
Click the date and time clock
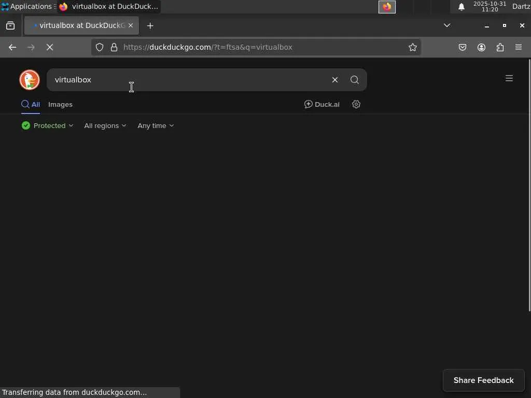pos(490,6)
